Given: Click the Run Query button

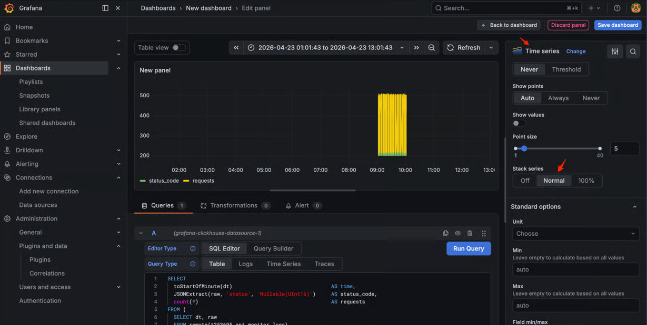Looking at the screenshot, I should click(x=469, y=248).
